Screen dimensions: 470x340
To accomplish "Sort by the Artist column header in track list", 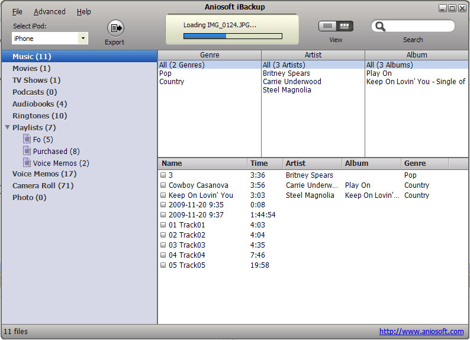I will point(312,163).
